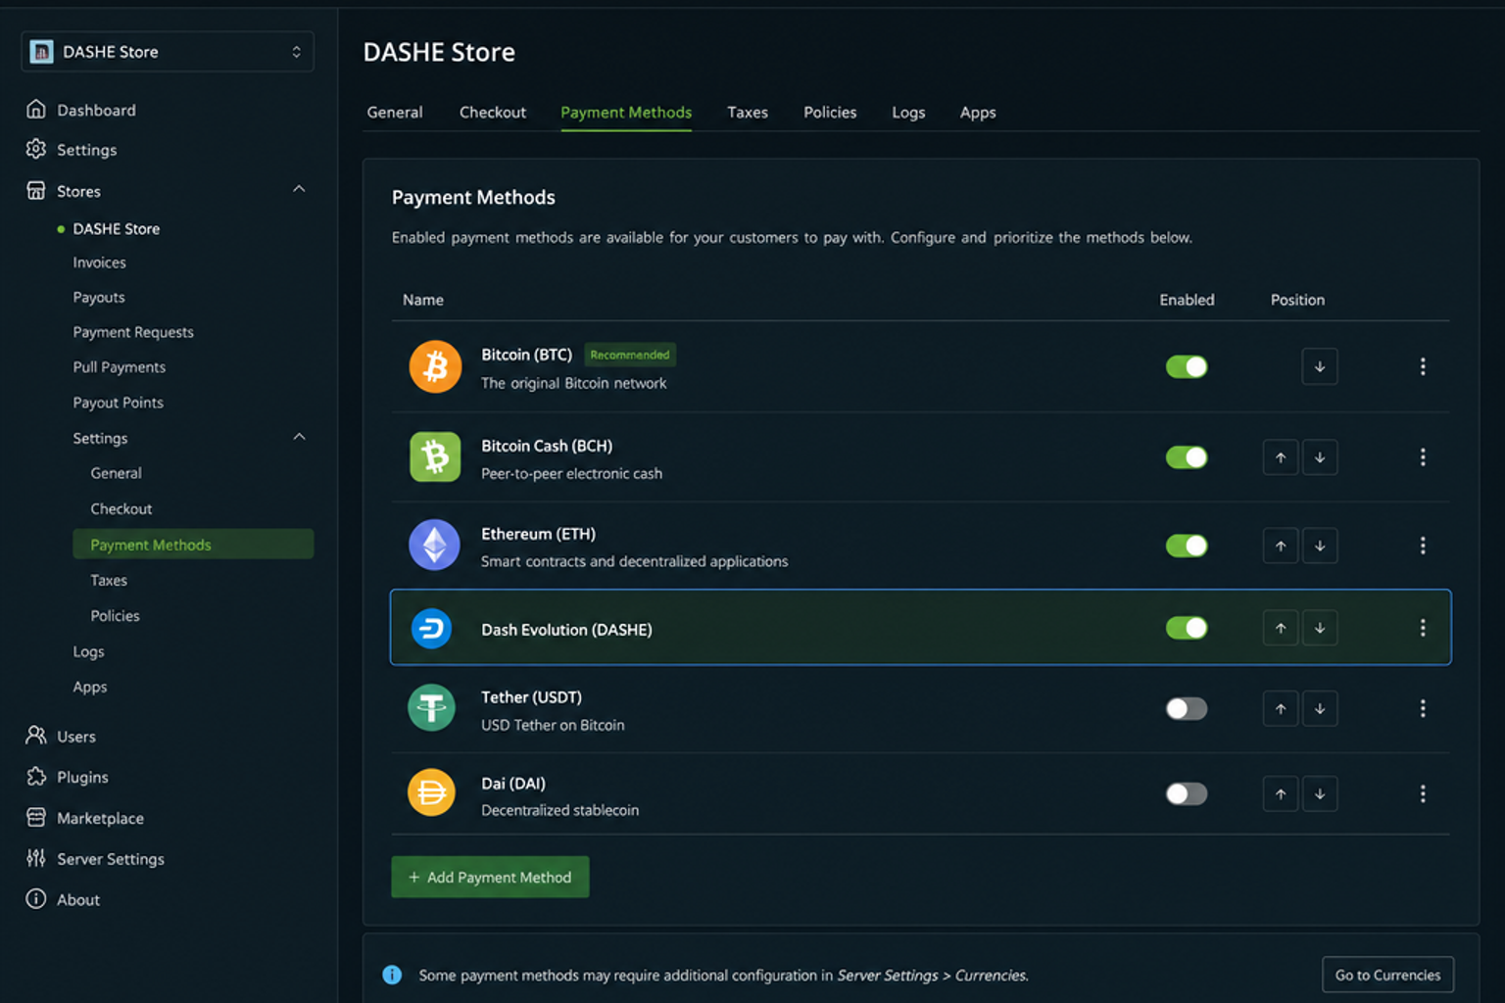This screenshot has height=1003, width=1505.
Task: Open the Apps tab
Action: tap(978, 113)
